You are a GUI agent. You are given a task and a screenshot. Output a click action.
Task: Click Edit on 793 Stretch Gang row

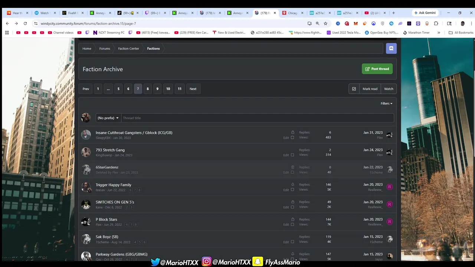point(286,155)
